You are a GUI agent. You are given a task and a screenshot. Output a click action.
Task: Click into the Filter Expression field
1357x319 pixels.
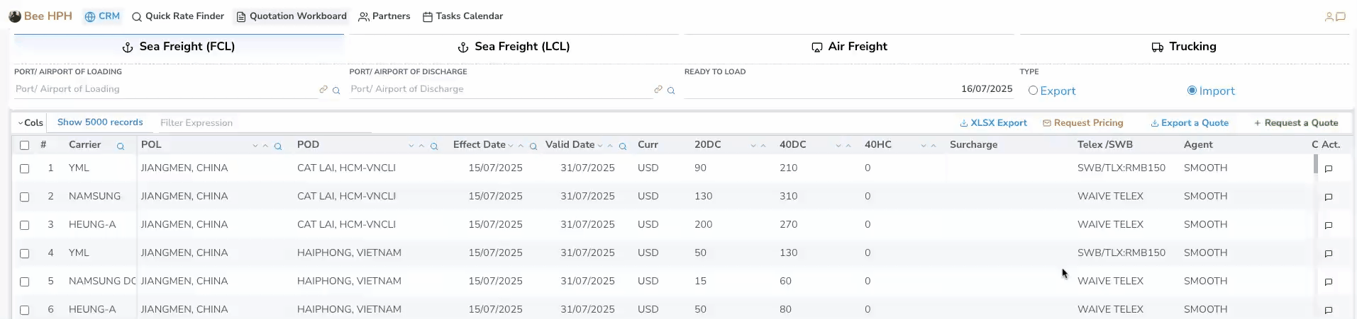(x=262, y=123)
